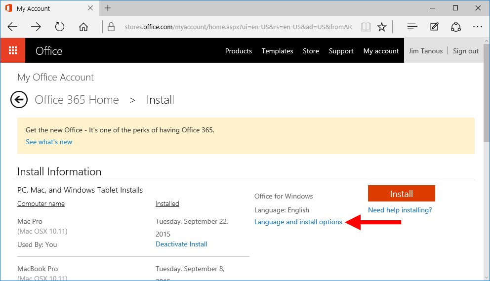This screenshot has width=490, height=281.
Task: Minimize the browser window
Action: [x=433, y=8]
